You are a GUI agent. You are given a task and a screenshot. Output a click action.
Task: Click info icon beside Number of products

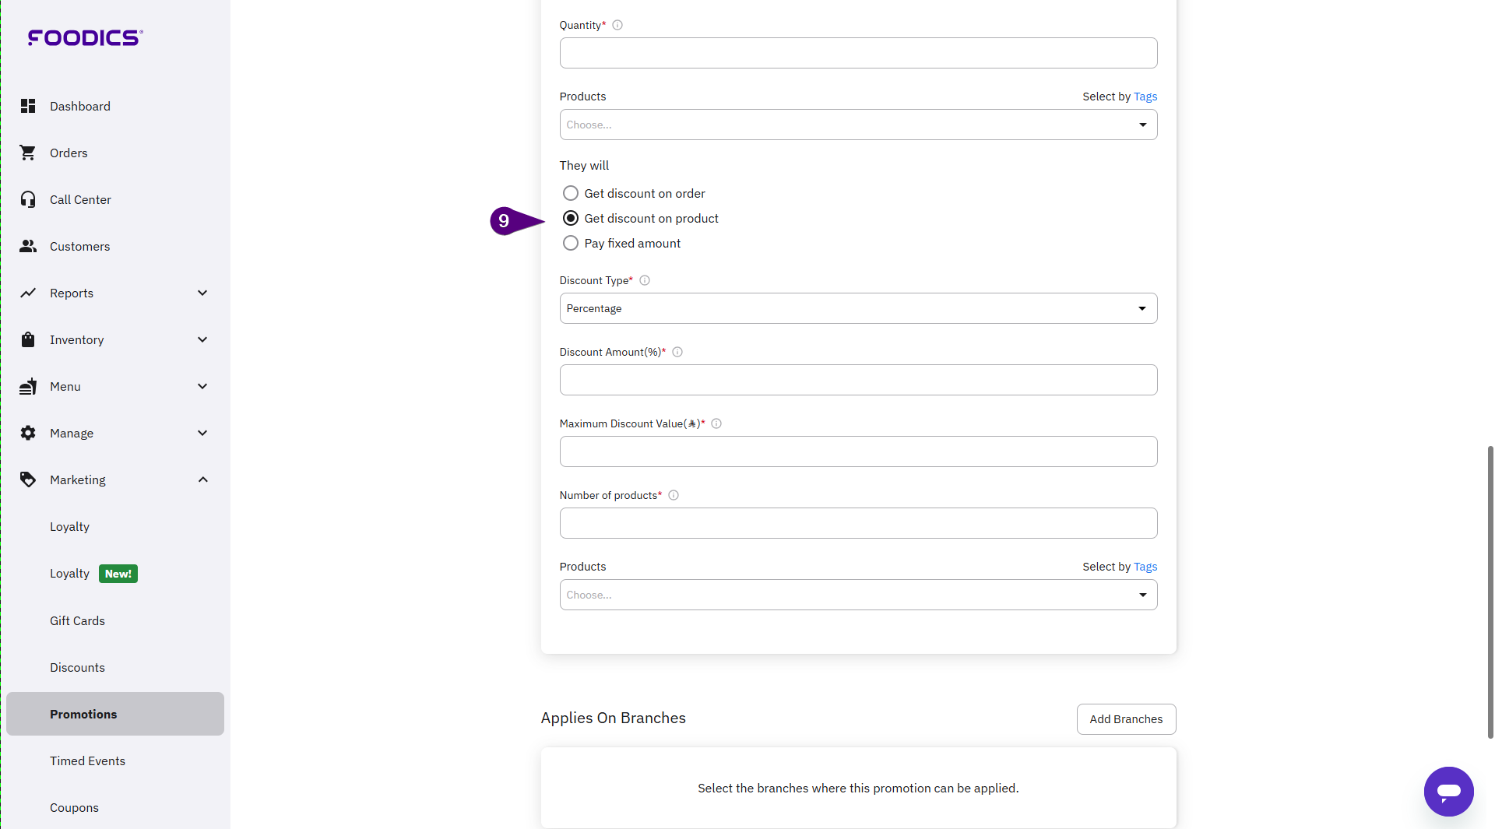[674, 495]
